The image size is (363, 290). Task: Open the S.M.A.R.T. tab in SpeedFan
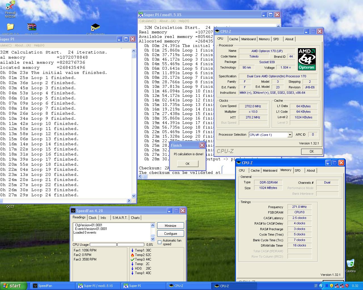(x=120, y=218)
